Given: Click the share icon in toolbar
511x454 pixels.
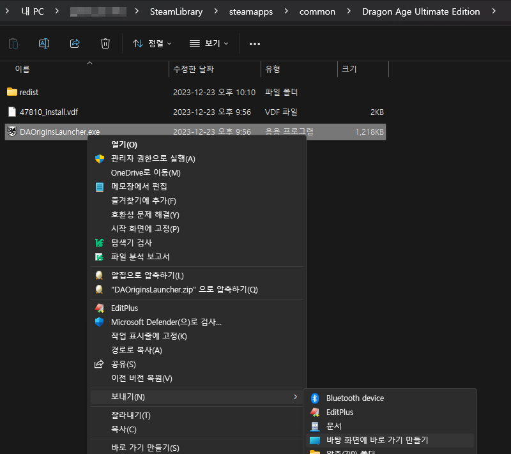Looking at the screenshot, I should 75,43.
